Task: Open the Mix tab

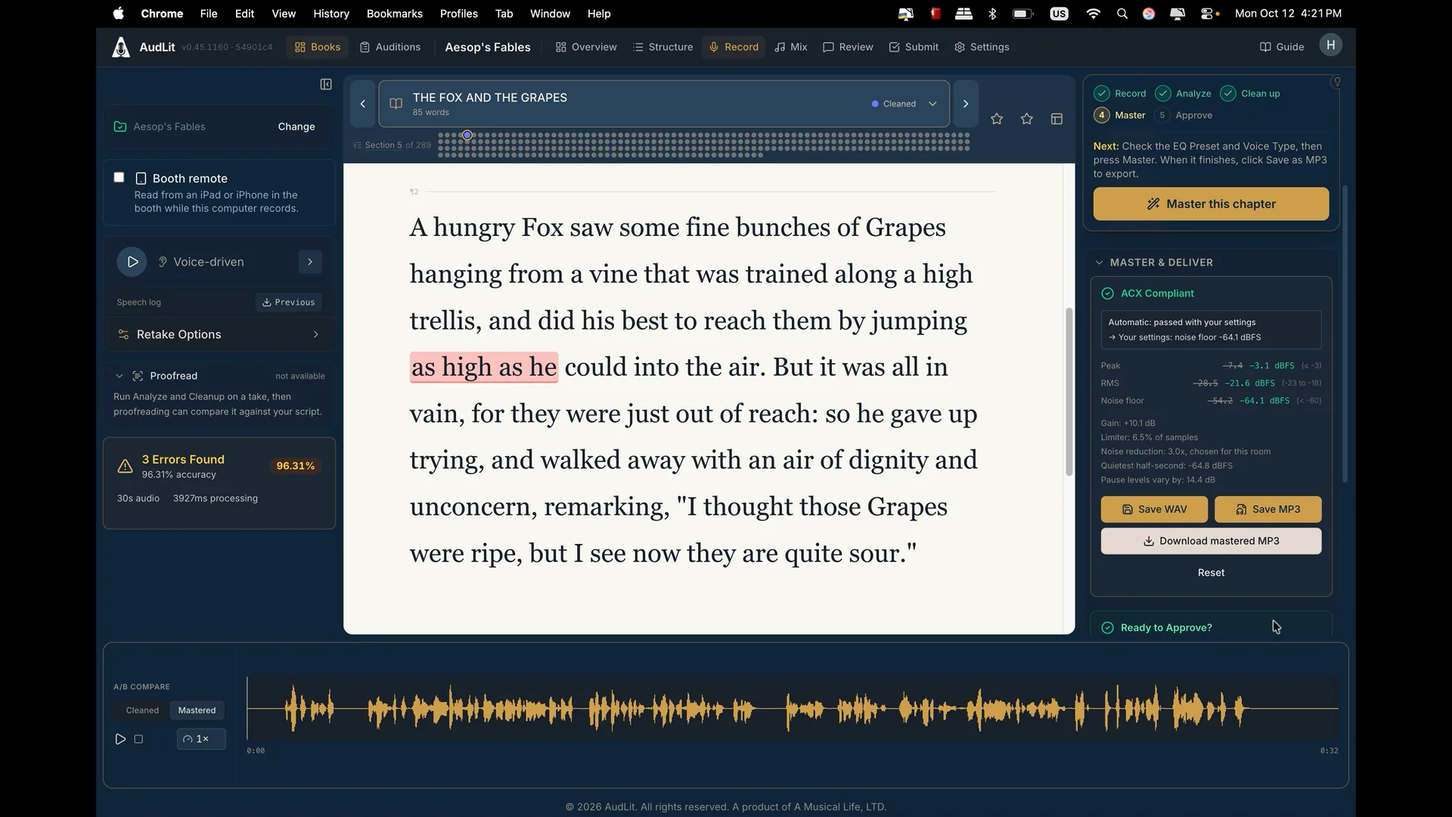Action: tap(791, 47)
